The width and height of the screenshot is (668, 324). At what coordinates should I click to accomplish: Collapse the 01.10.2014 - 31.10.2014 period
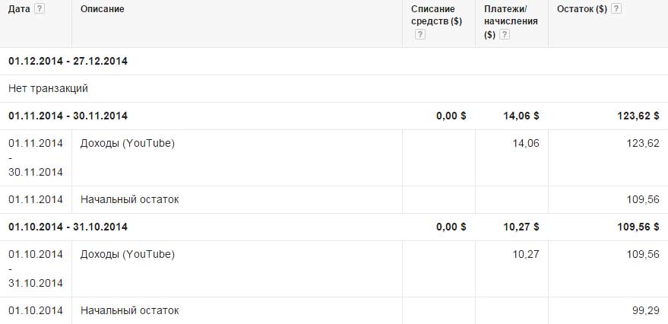(68, 227)
